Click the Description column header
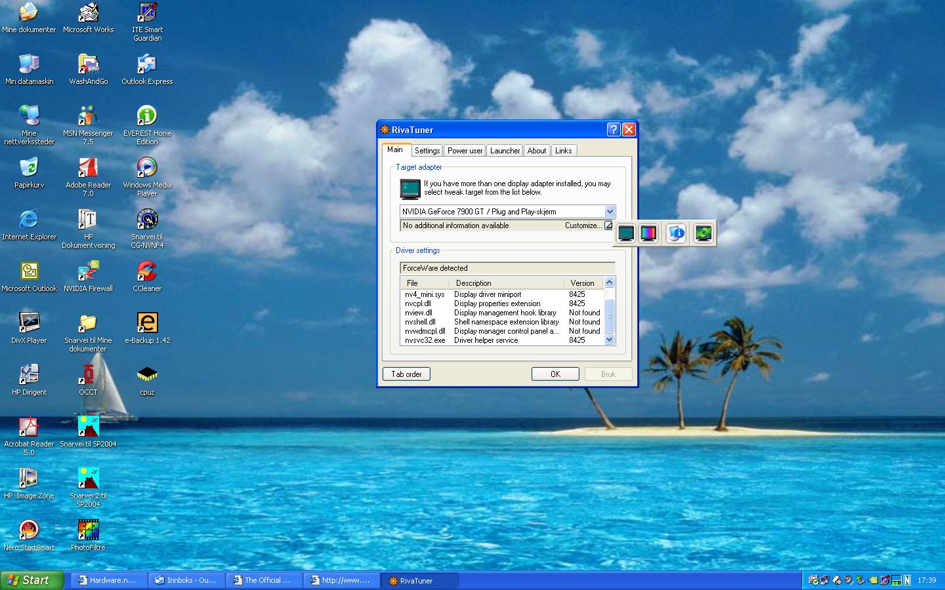The height and width of the screenshot is (590, 945). pos(507,283)
